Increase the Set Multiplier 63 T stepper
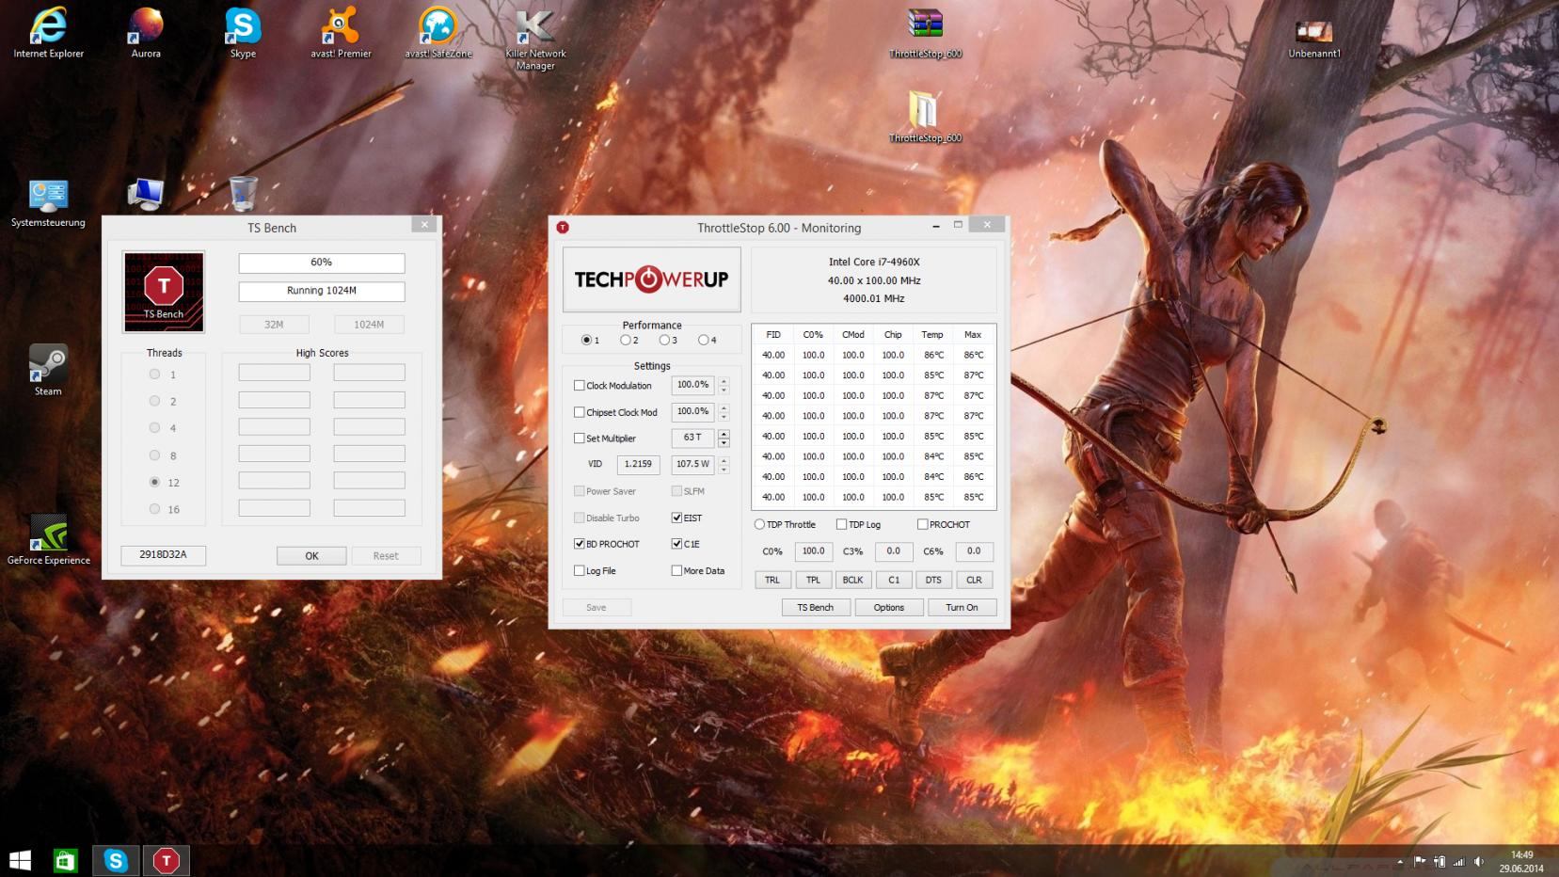This screenshot has height=877, width=1559. pyautogui.click(x=724, y=434)
